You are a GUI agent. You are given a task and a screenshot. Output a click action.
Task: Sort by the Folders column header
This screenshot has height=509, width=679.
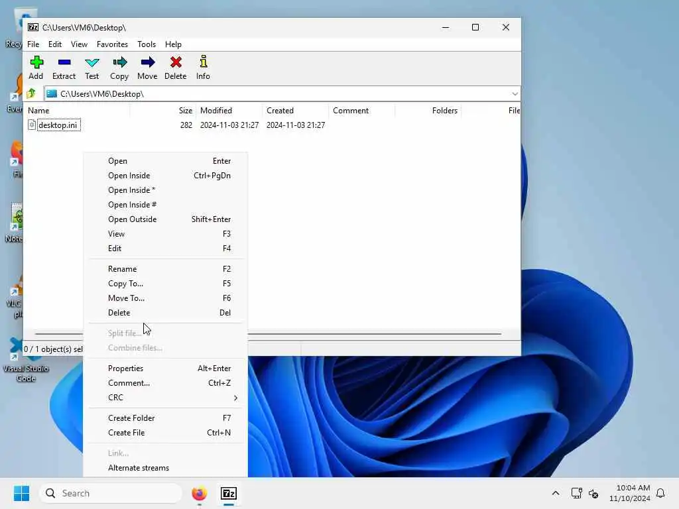coord(428,111)
